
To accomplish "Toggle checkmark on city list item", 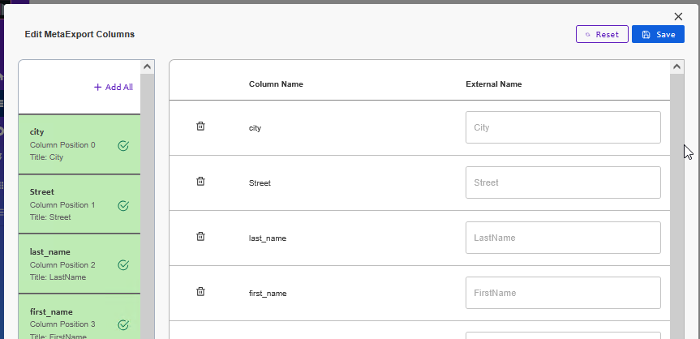I will point(123,146).
